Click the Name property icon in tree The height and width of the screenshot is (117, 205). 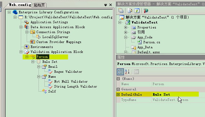[x=44, y=76]
